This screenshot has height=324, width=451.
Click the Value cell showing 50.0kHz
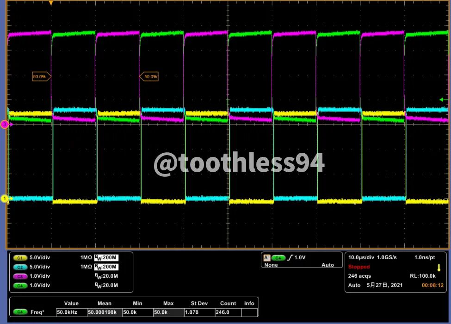[x=71, y=312]
